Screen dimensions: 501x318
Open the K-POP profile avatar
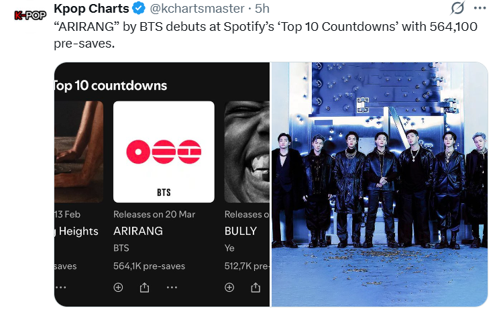(29, 15)
